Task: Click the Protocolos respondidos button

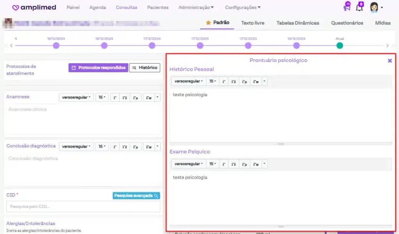Action: pyautogui.click(x=98, y=67)
